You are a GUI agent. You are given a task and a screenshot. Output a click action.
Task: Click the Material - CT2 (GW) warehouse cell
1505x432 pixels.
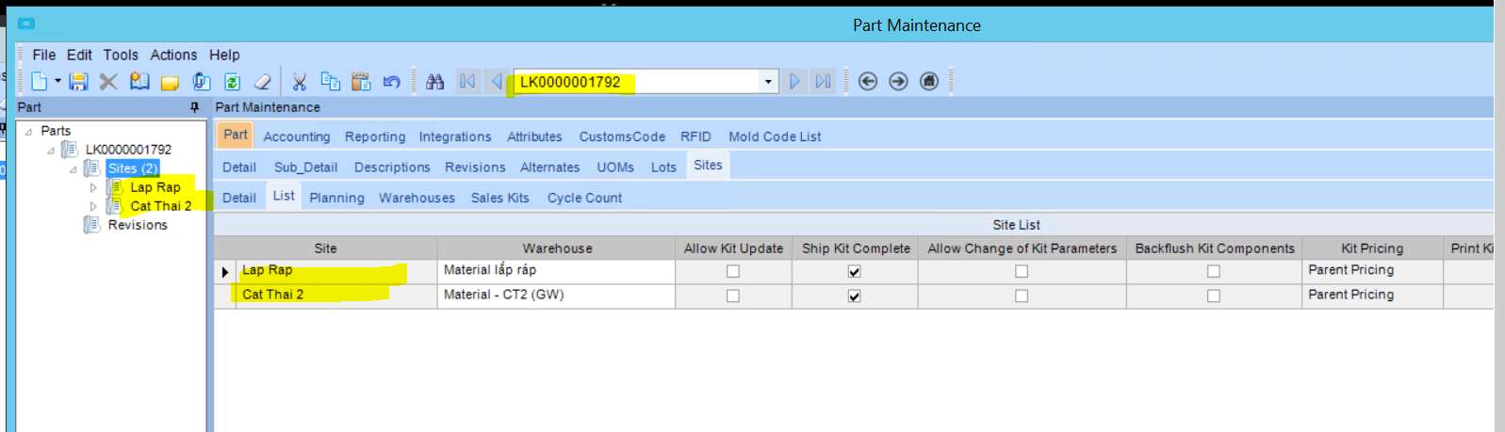coord(556,296)
